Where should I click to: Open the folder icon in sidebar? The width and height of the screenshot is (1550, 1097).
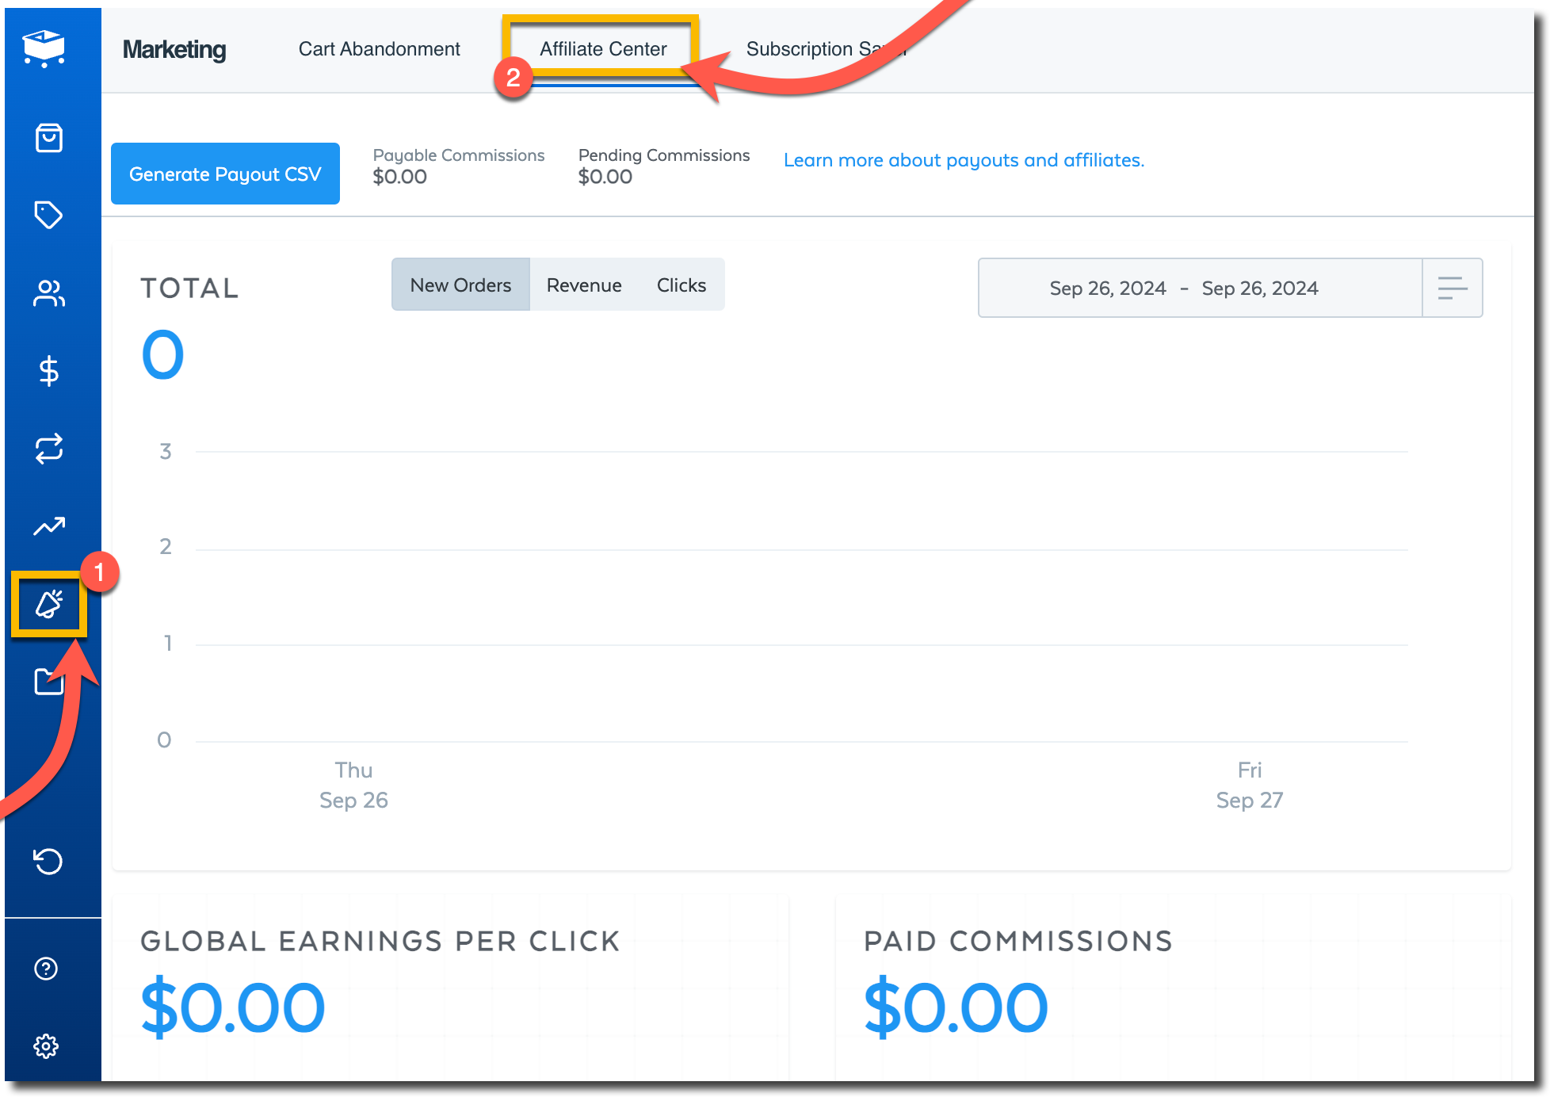(46, 683)
